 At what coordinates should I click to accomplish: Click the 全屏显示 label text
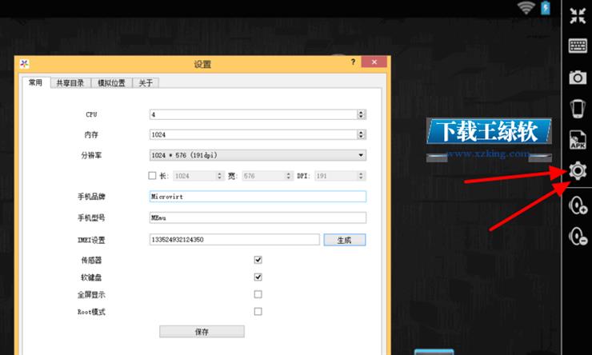(91, 295)
